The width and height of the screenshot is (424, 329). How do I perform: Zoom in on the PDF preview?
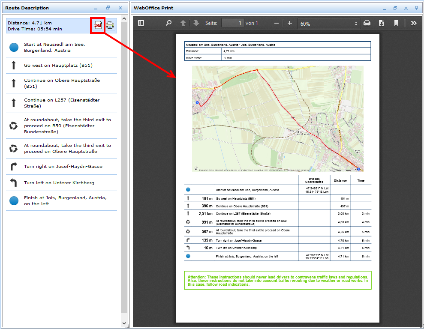(291, 23)
